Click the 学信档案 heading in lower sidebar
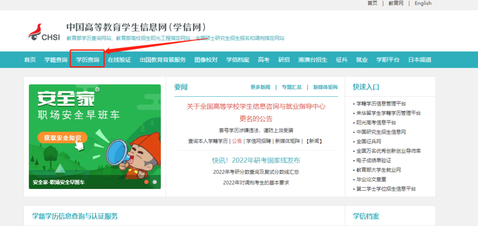 pyautogui.click(x=366, y=216)
